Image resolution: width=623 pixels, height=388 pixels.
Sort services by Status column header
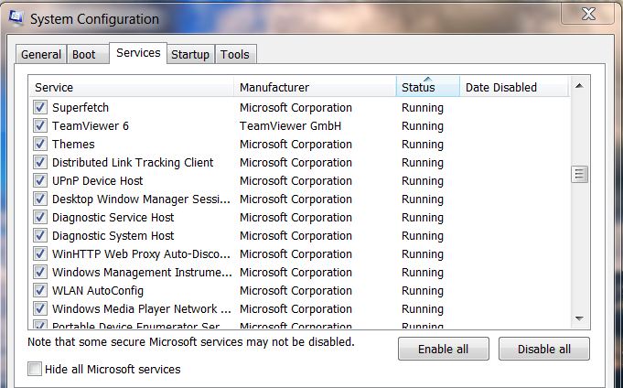pos(427,88)
